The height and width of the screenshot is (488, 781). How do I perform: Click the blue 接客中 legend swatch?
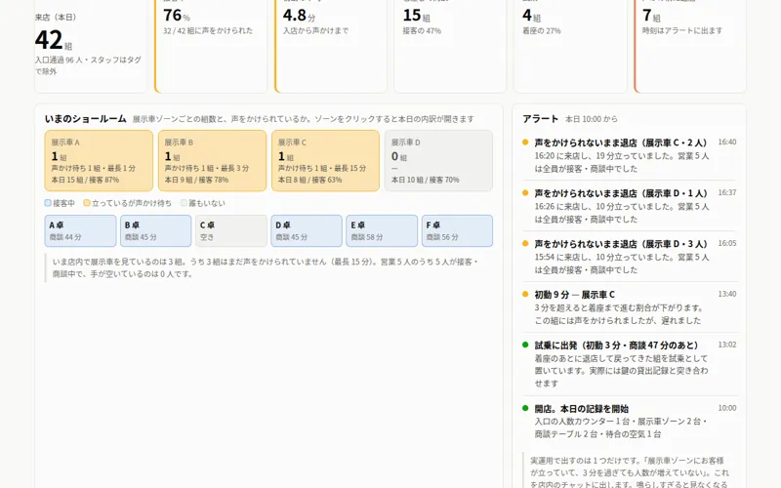[48, 203]
